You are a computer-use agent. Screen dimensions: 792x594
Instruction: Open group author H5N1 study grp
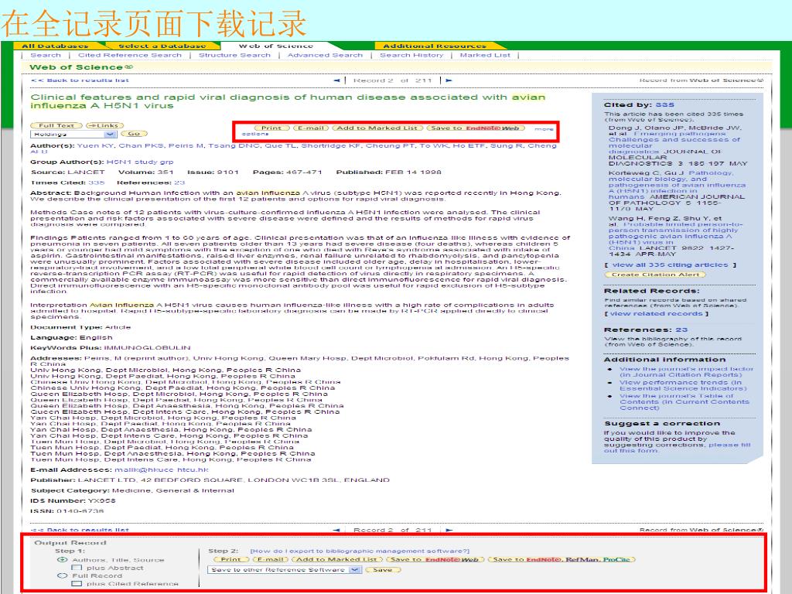pyautogui.click(x=140, y=162)
